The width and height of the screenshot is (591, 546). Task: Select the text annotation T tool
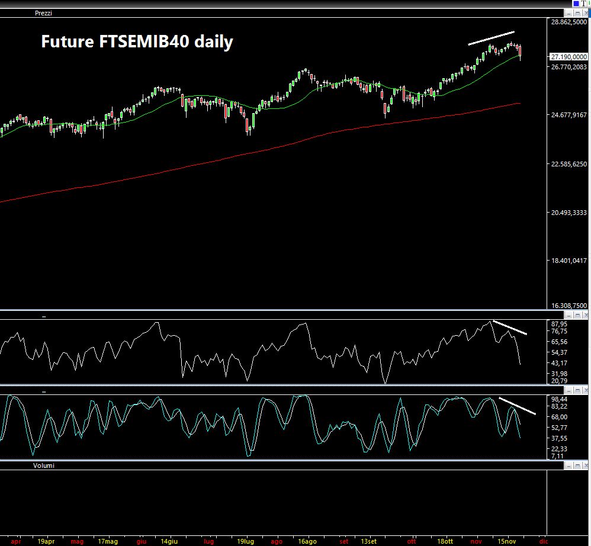584,4
